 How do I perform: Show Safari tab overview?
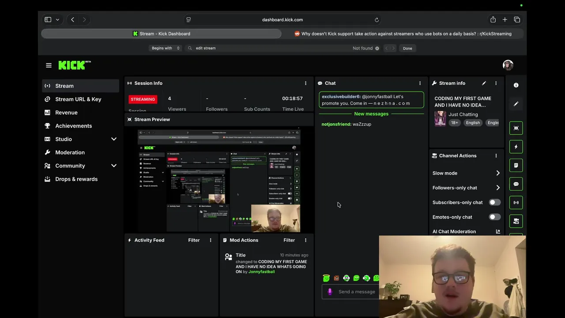517,19
